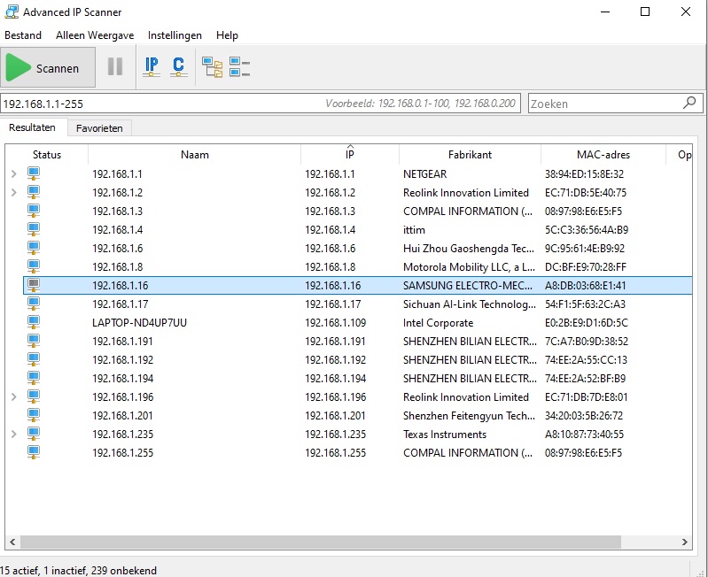
Task: Click the IP range input field
Action: [159, 104]
